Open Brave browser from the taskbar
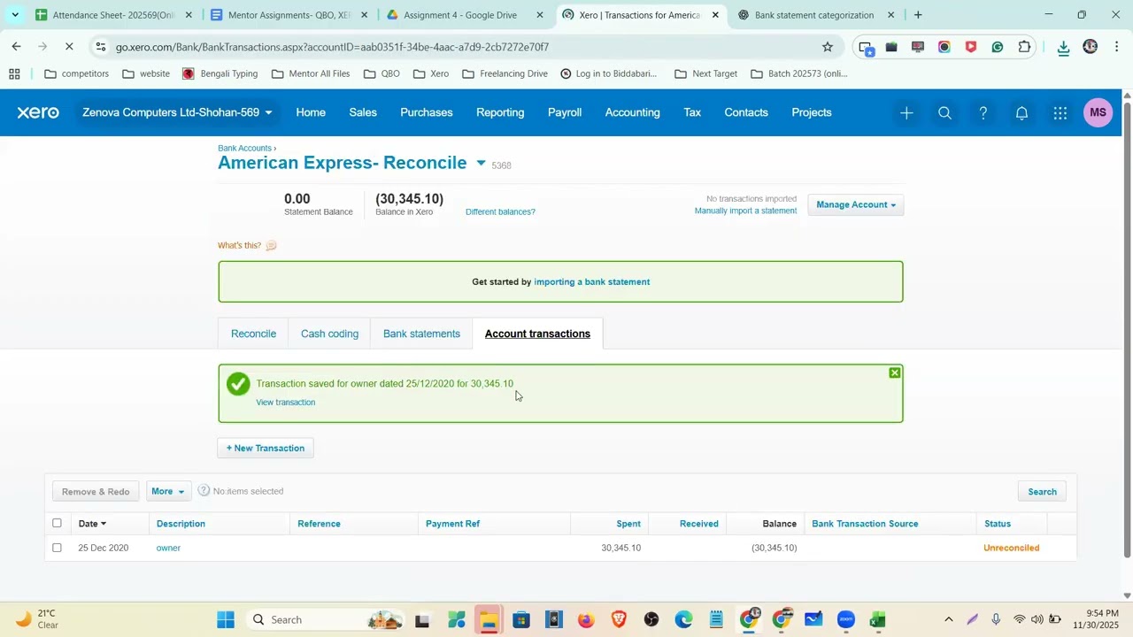This screenshot has height=637, width=1133. (x=619, y=619)
